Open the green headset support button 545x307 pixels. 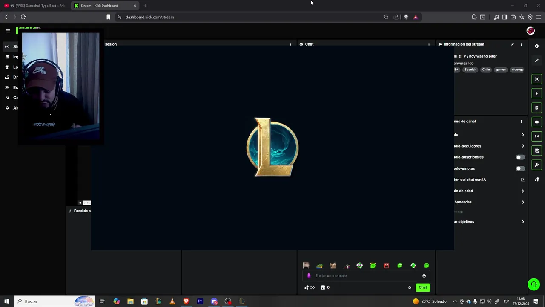534,284
